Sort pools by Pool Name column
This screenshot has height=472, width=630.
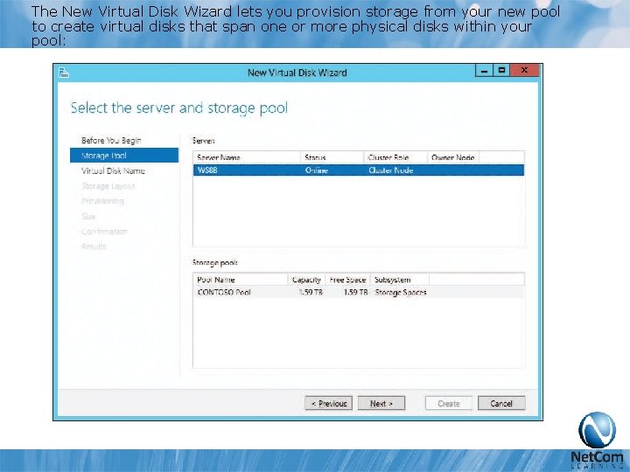pyautogui.click(x=241, y=280)
